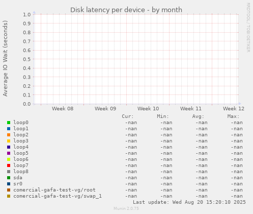Click sda Max value -nan
253x214 pixels.
[x=237, y=178]
